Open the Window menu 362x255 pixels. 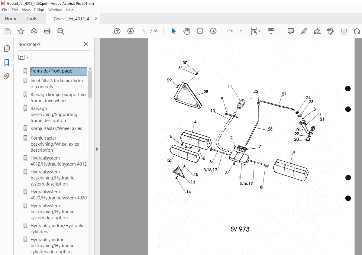55,10
